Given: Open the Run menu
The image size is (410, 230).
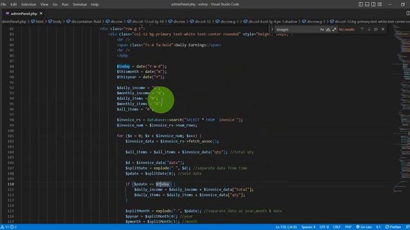Looking at the screenshot, I should [x=65, y=4].
